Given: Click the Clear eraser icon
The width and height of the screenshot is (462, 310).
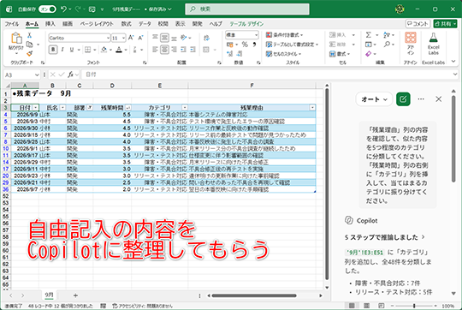Looking at the screenshot, I should click(x=368, y=54).
